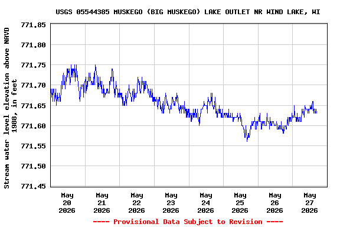Select the 771.50 y-axis label
Screen dimensions: 340x227
click(x=34, y=166)
